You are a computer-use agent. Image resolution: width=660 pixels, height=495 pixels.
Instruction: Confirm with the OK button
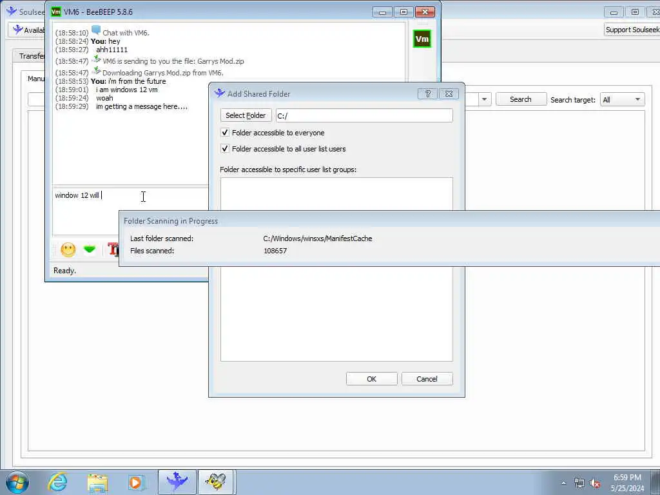pos(371,379)
